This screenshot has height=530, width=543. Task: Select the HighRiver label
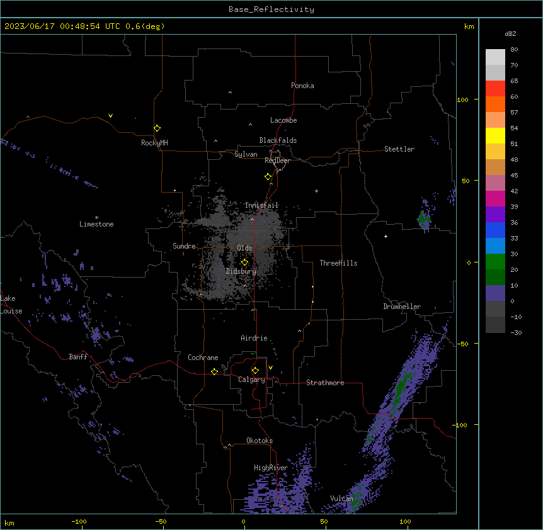(x=271, y=468)
